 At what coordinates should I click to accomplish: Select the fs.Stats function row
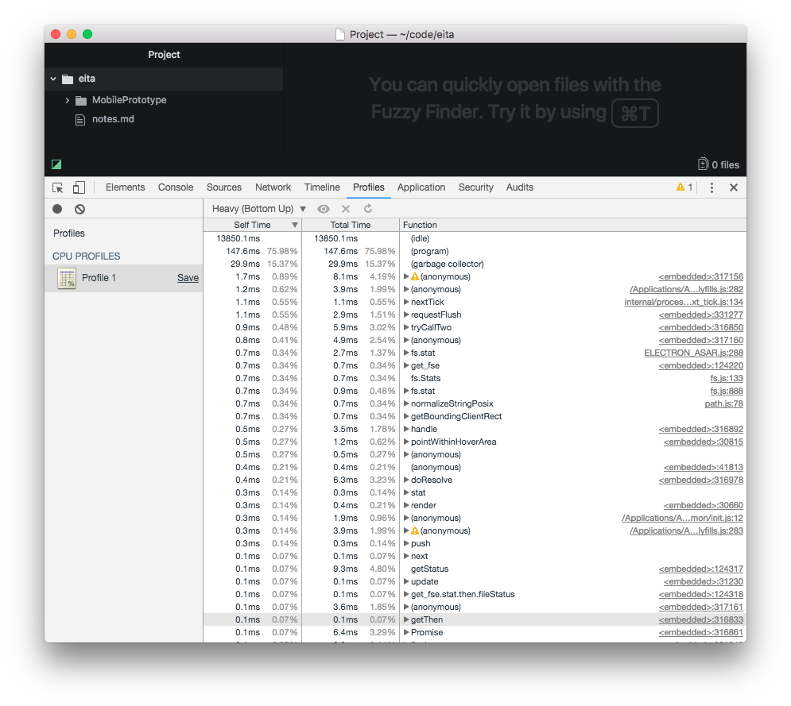point(475,378)
